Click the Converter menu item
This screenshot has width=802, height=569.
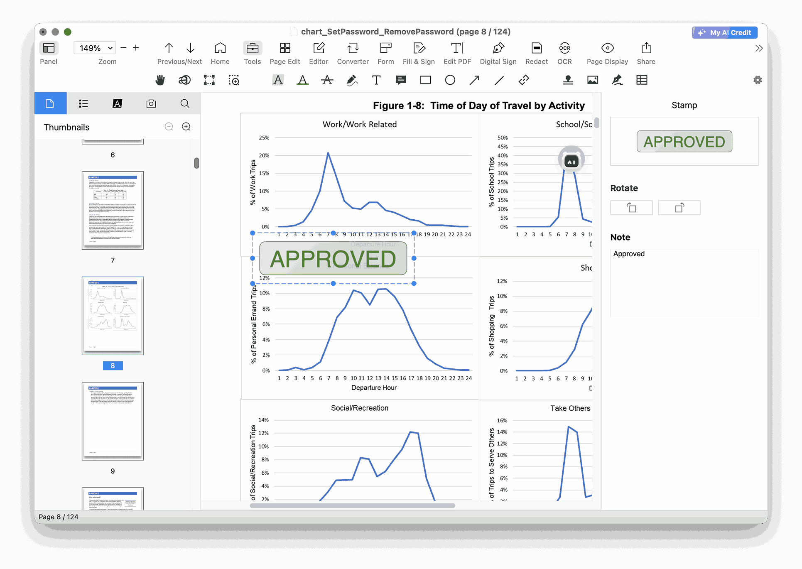pyautogui.click(x=353, y=53)
